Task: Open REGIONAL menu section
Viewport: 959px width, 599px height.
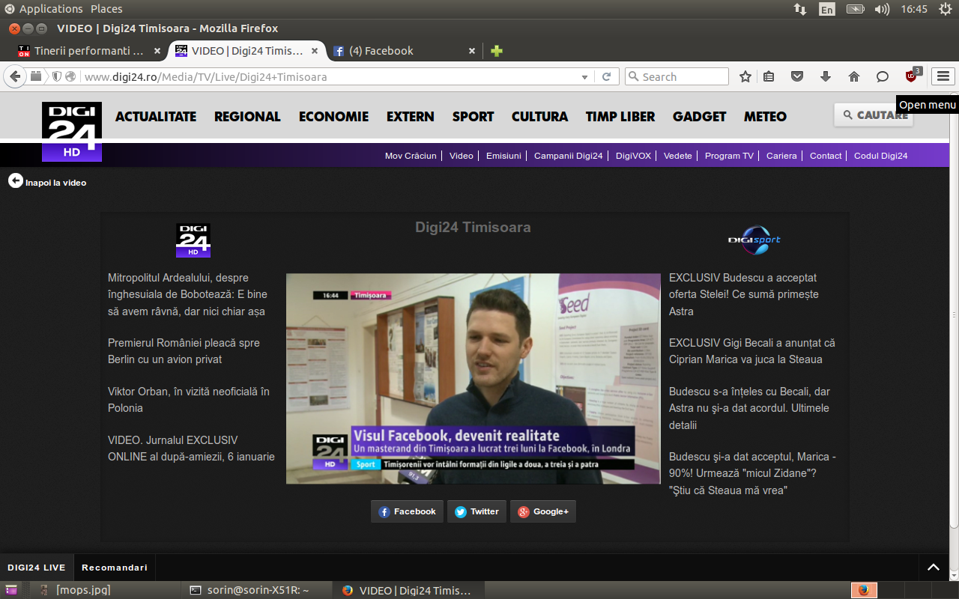Action: click(x=247, y=116)
